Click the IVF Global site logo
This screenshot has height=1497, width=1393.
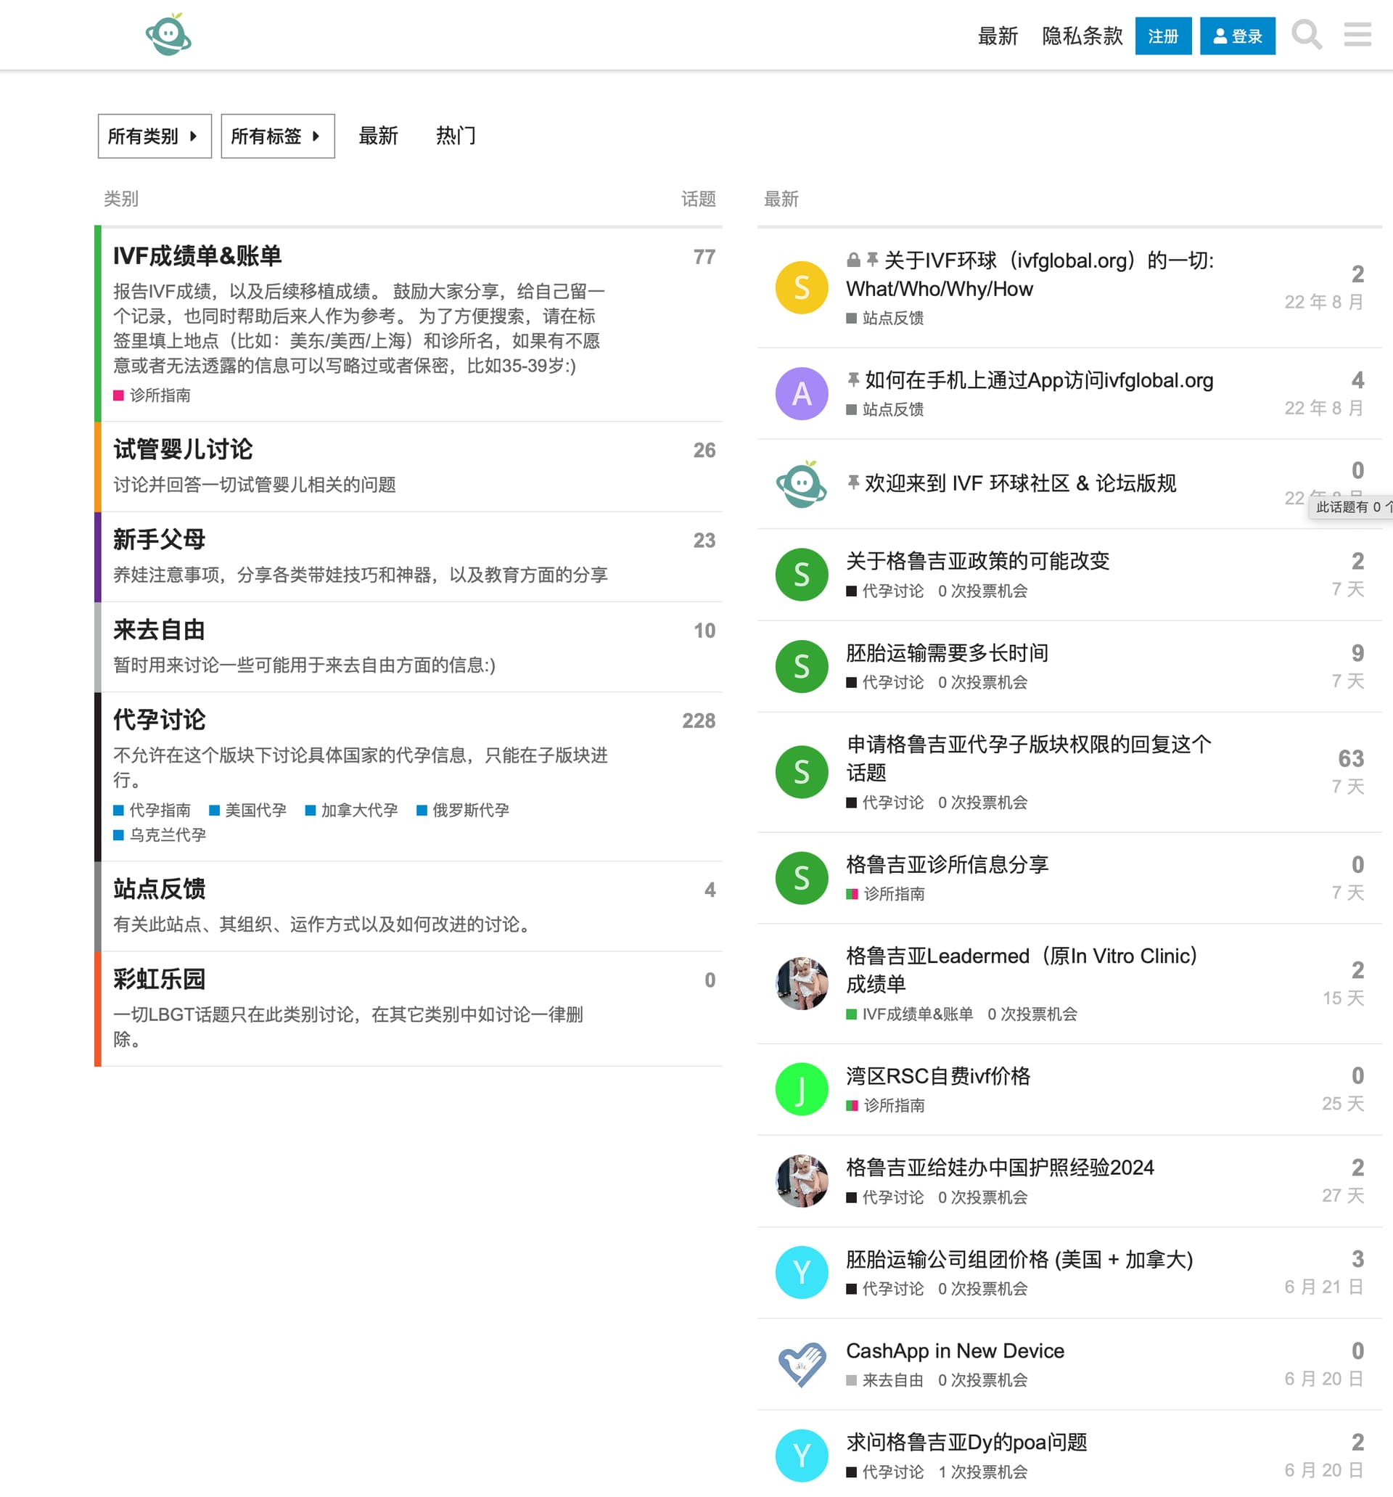tap(168, 35)
